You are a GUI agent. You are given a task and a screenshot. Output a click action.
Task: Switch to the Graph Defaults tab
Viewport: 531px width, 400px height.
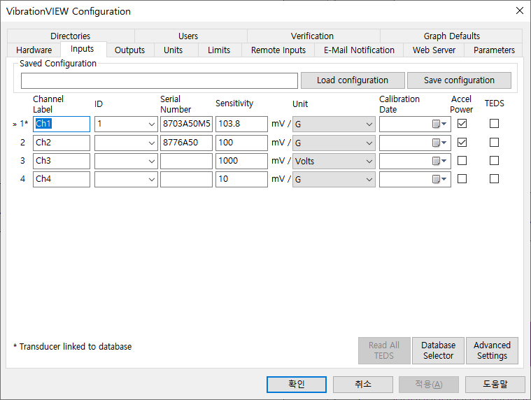pos(451,36)
